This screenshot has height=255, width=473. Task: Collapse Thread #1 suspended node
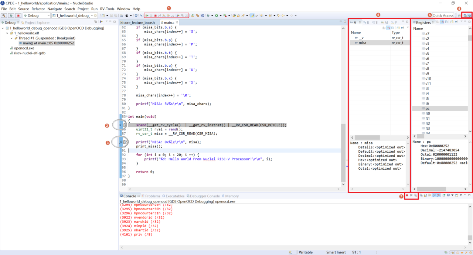11,38
